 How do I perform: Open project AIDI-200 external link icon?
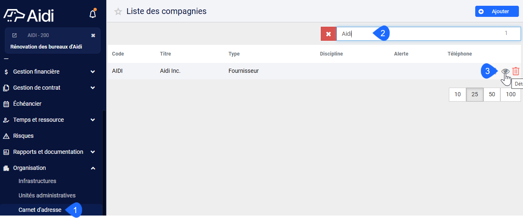14,35
